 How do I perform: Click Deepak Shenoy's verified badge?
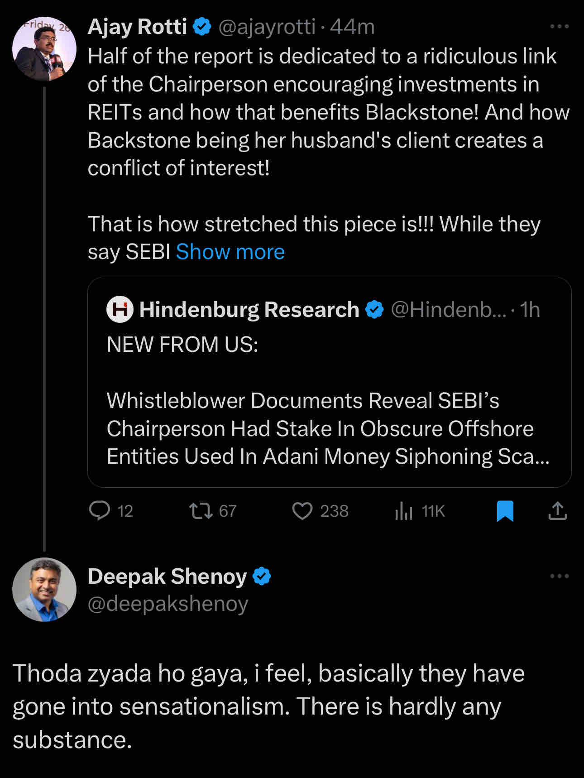261,576
